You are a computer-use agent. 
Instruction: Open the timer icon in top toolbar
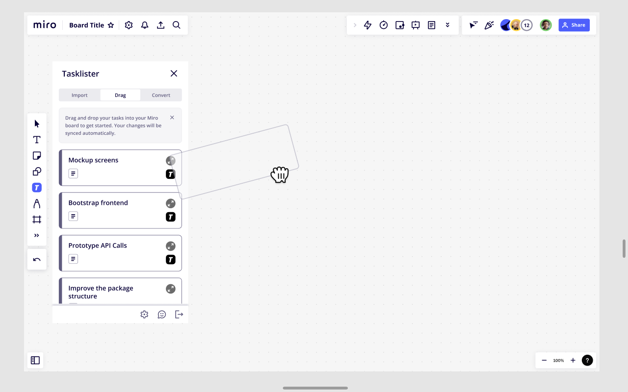384,25
